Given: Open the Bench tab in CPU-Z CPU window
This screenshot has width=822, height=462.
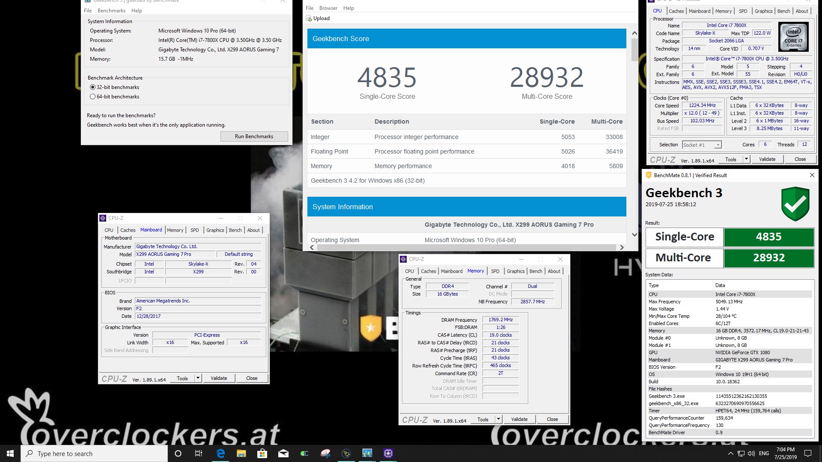Looking at the screenshot, I should coord(783,11).
